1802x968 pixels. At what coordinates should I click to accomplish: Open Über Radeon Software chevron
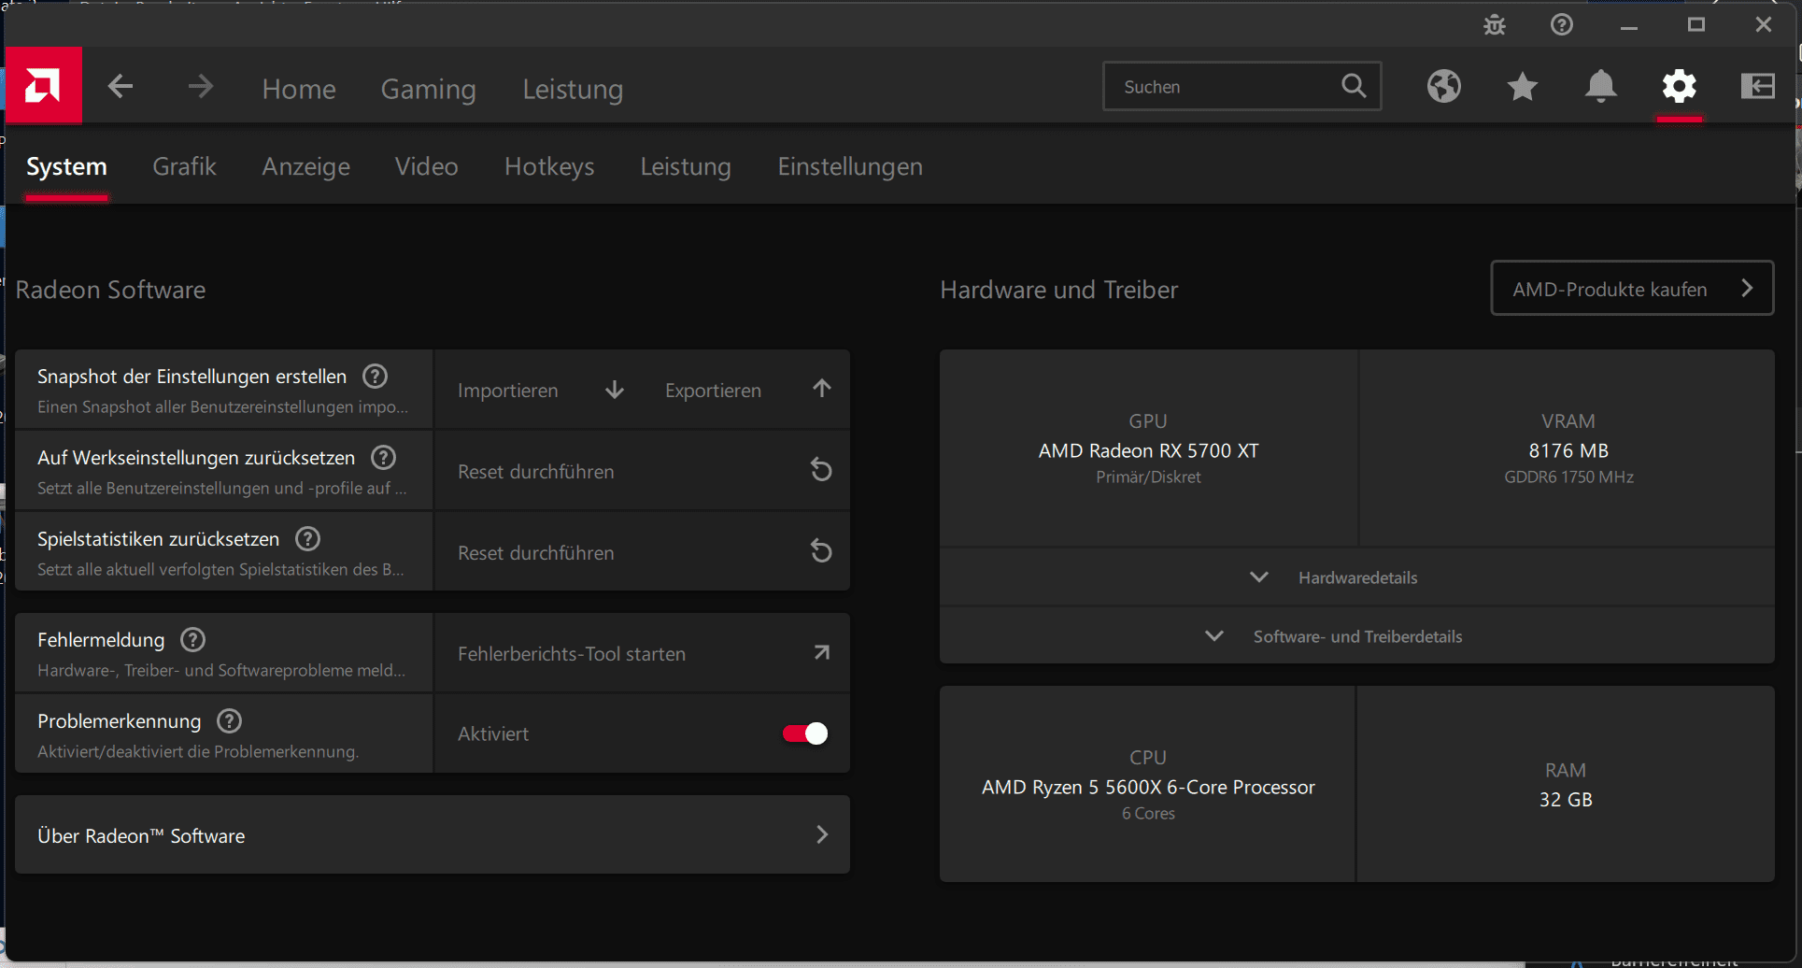822,834
